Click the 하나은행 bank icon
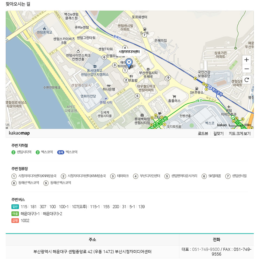 click(109, 85)
